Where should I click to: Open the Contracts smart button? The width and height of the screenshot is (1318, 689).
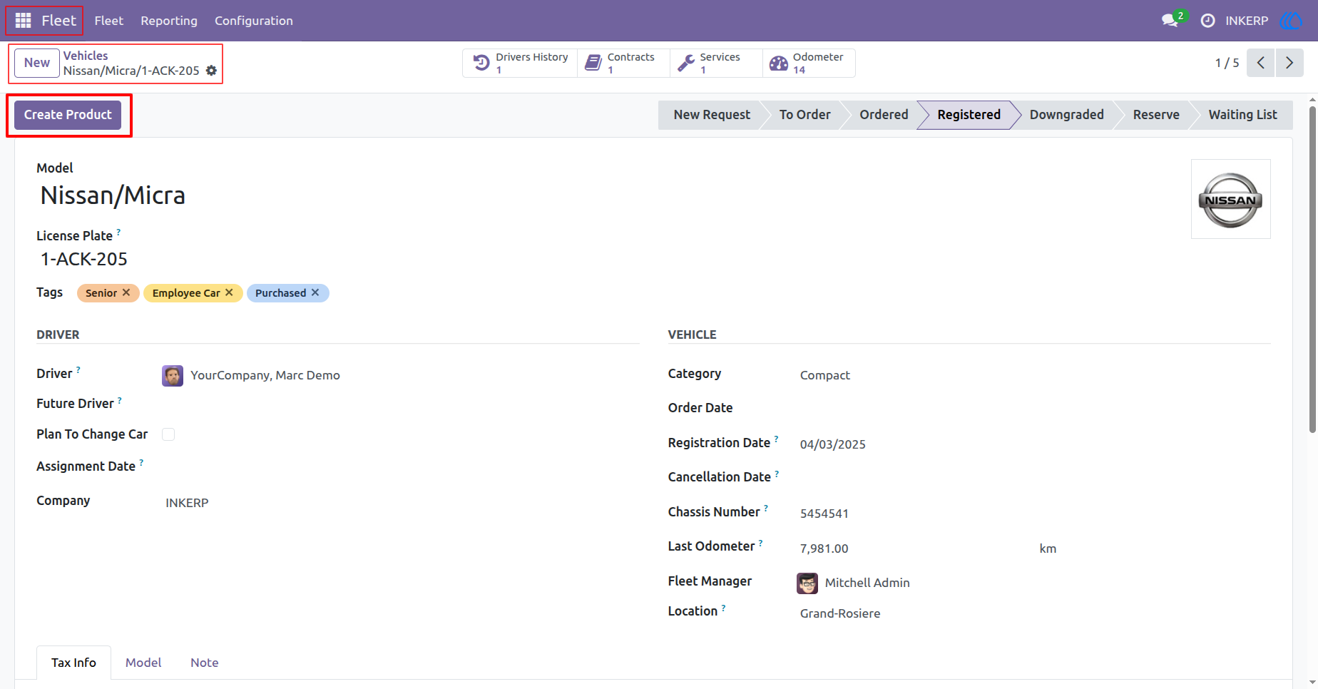coord(623,63)
